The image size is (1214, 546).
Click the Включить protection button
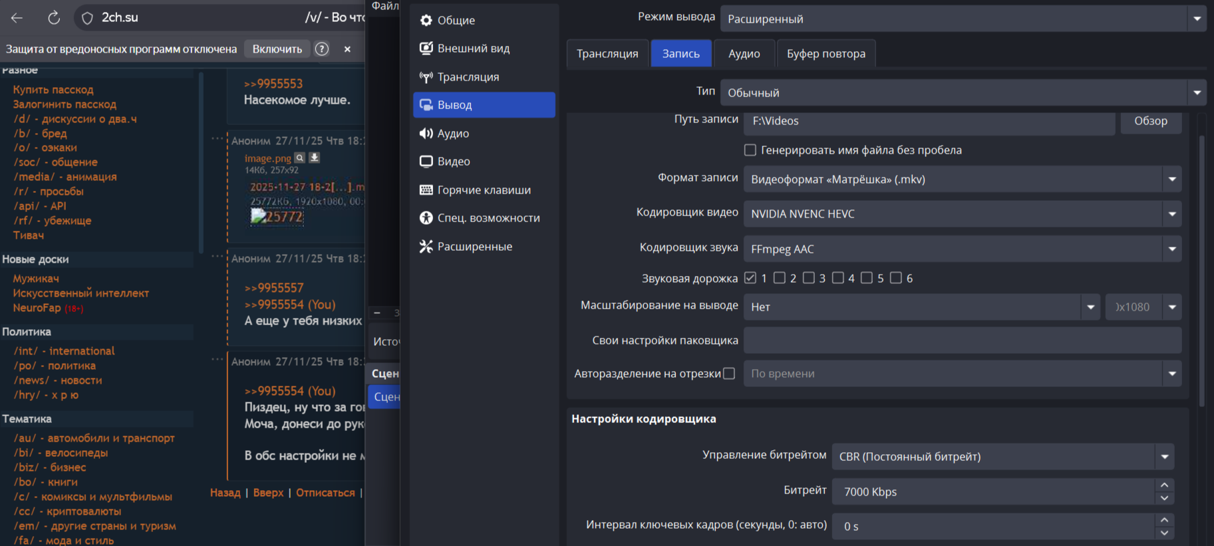click(277, 49)
